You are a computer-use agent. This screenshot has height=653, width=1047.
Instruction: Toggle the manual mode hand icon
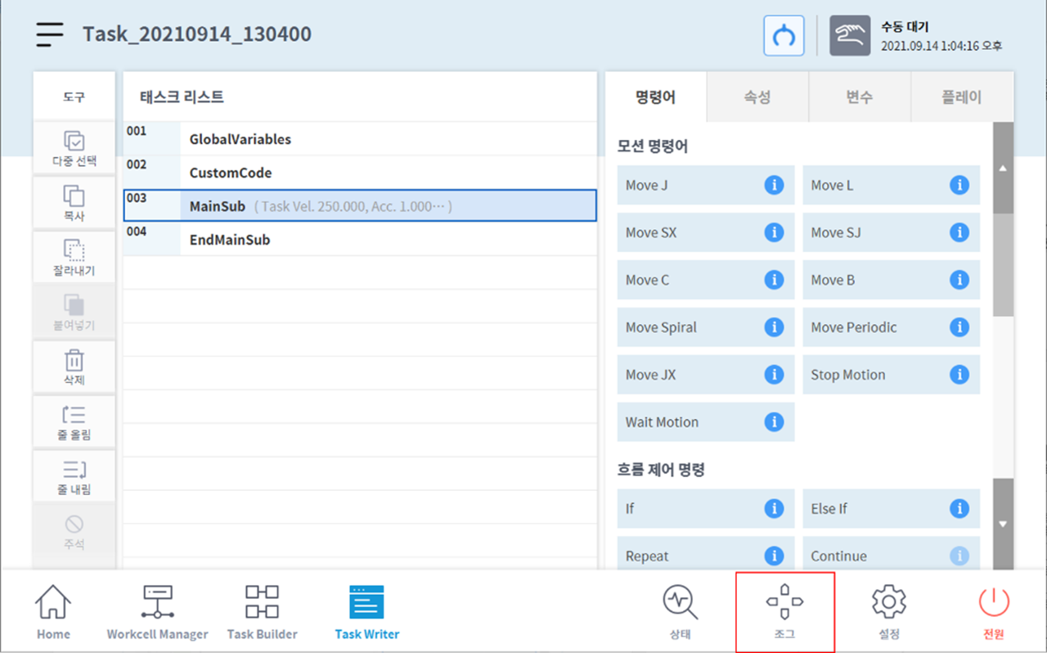pyautogui.click(x=850, y=36)
